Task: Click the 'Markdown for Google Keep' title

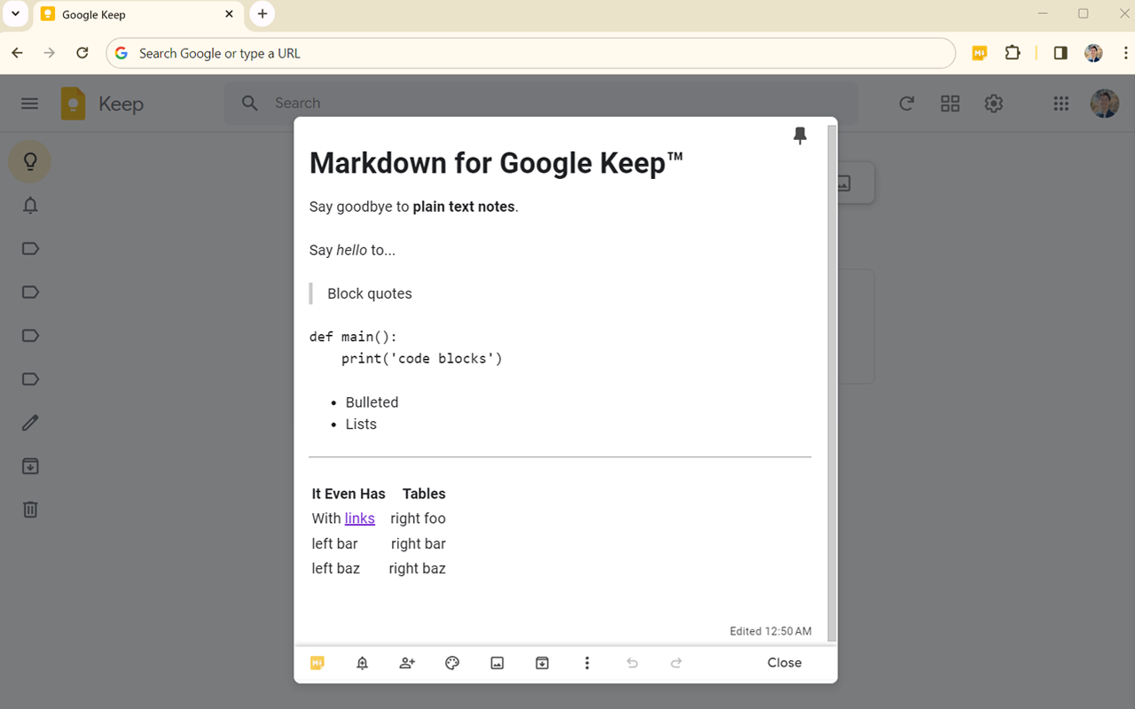Action: (497, 163)
